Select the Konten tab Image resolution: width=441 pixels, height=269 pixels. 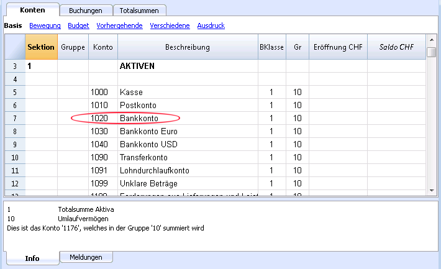[33, 10]
